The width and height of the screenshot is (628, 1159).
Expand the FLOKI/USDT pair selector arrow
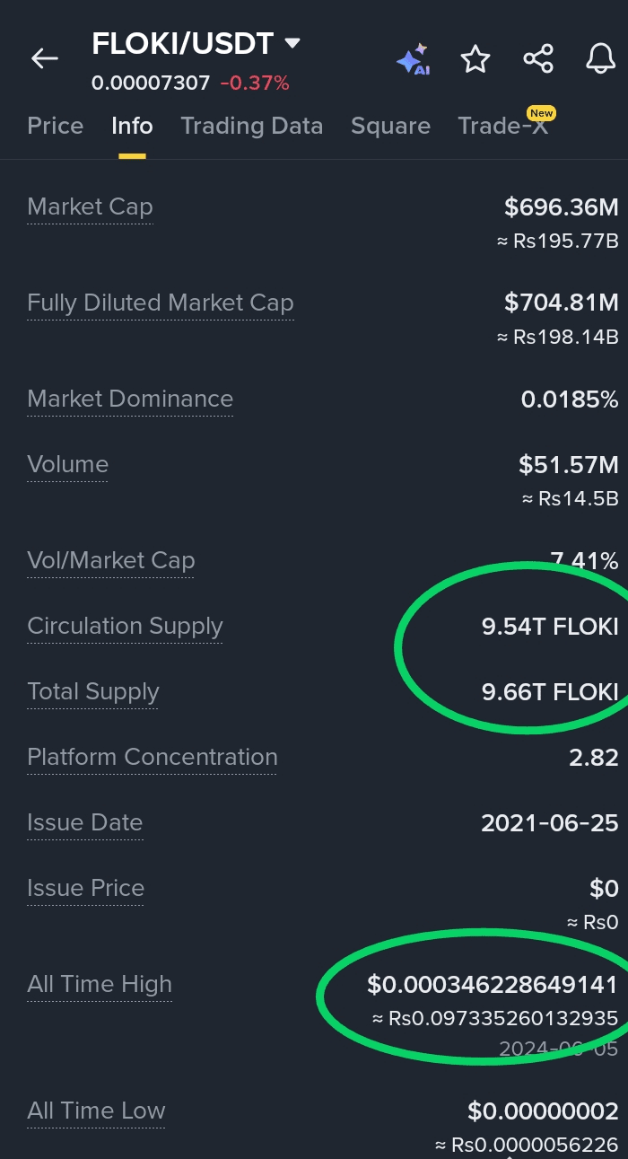[x=292, y=42]
